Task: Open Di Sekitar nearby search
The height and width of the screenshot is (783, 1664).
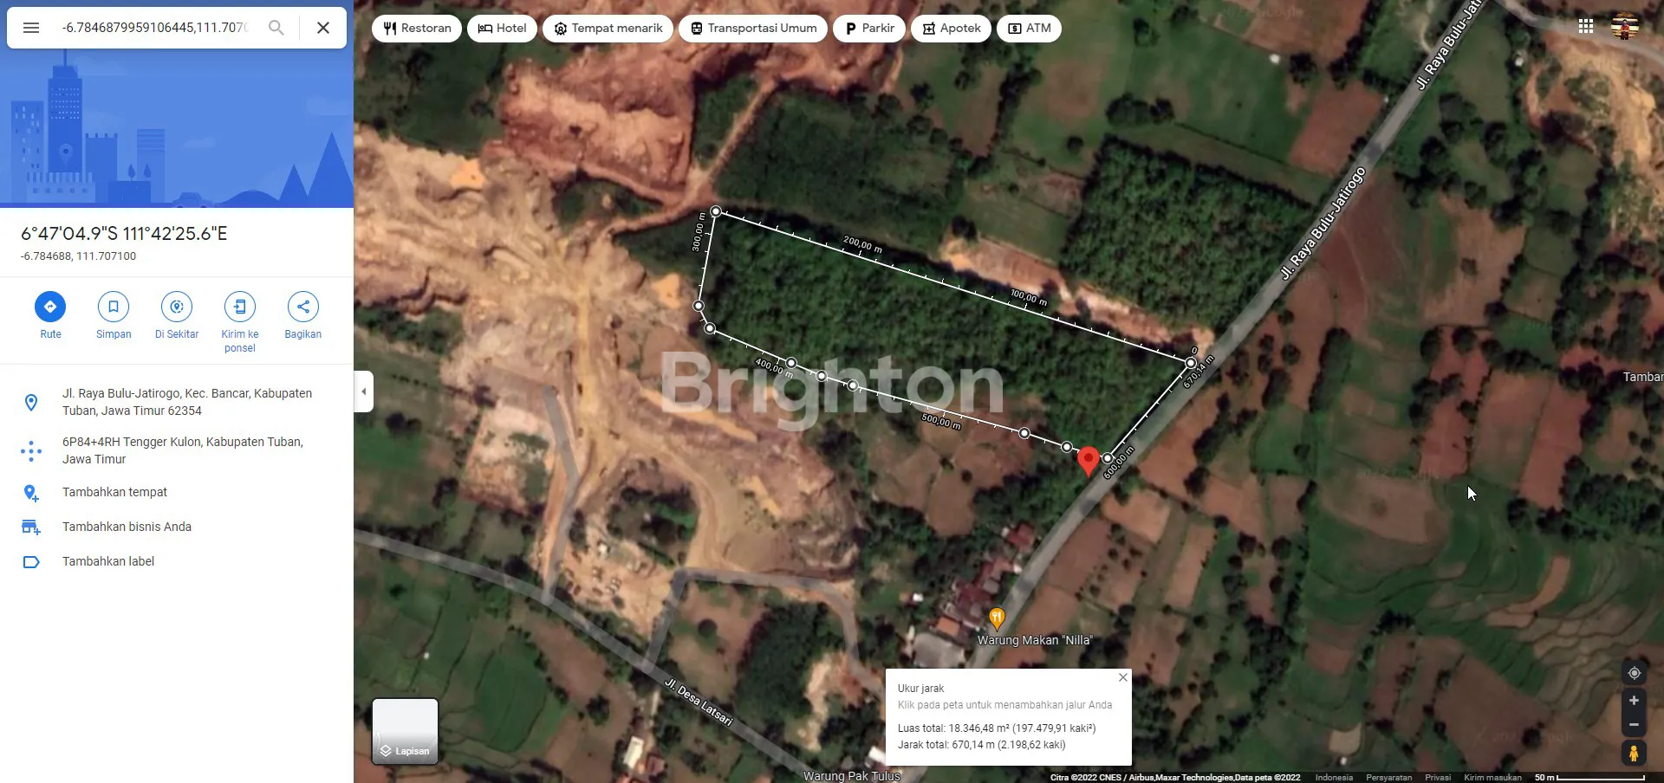Action: pos(177,307)
